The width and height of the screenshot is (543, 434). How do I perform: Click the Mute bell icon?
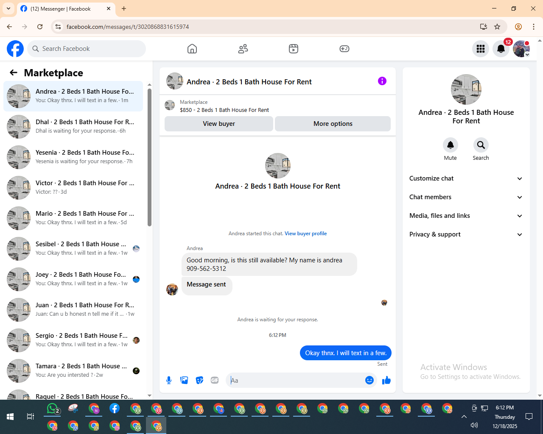pos(451,145)
